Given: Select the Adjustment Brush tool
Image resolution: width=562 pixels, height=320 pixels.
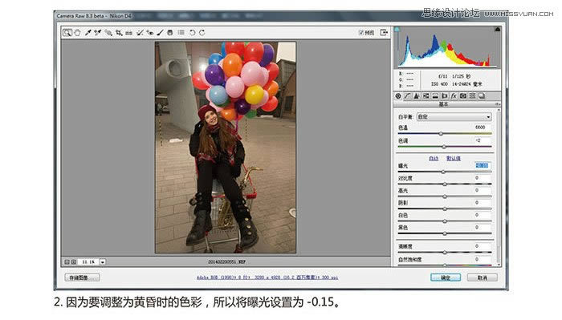Looking at the screenshot, I should click(160, 33).
